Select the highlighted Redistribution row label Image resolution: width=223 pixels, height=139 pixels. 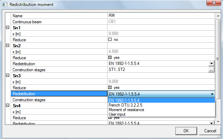pos(59,93)
